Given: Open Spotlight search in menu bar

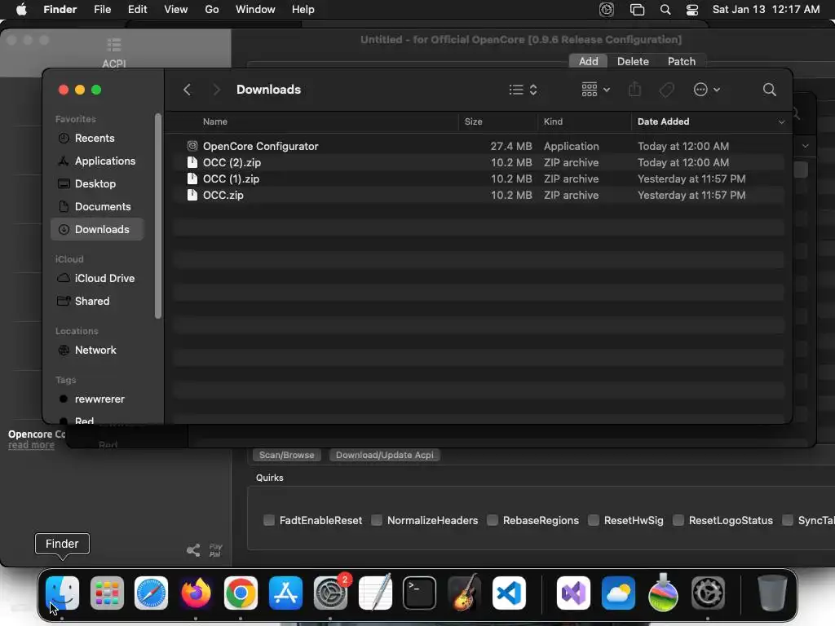Looking at the screenshot, I should [665, 10].
